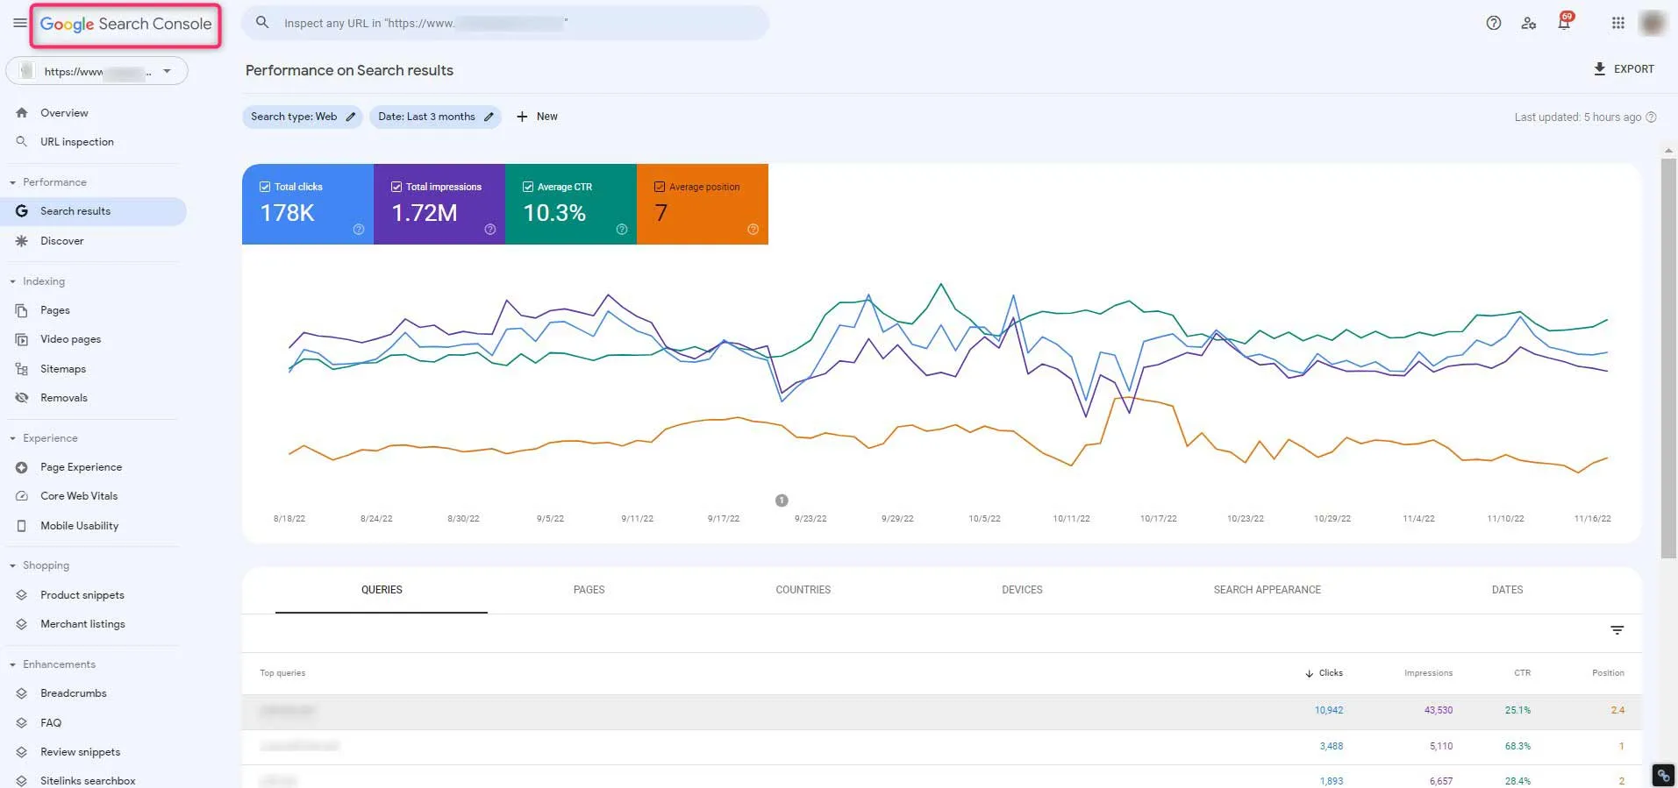Add a New filter
This screenshot has width=1678, height=788.
tap(537, 117)
